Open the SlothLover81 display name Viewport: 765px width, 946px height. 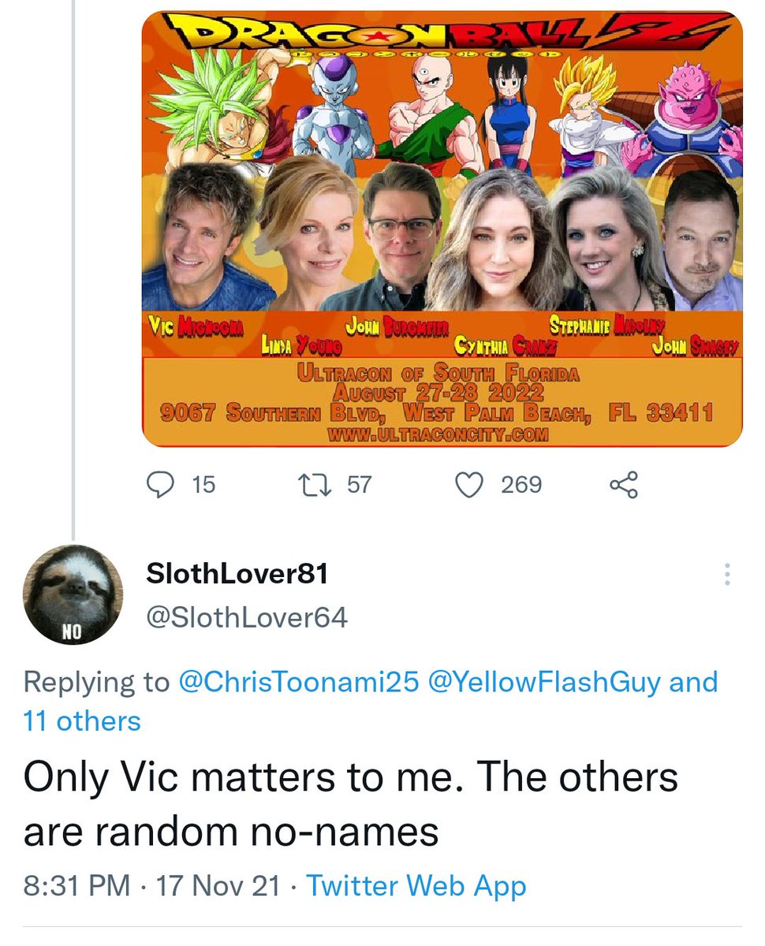(237, 575)
